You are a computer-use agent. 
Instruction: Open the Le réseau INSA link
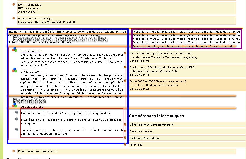[x=31, y=51]
